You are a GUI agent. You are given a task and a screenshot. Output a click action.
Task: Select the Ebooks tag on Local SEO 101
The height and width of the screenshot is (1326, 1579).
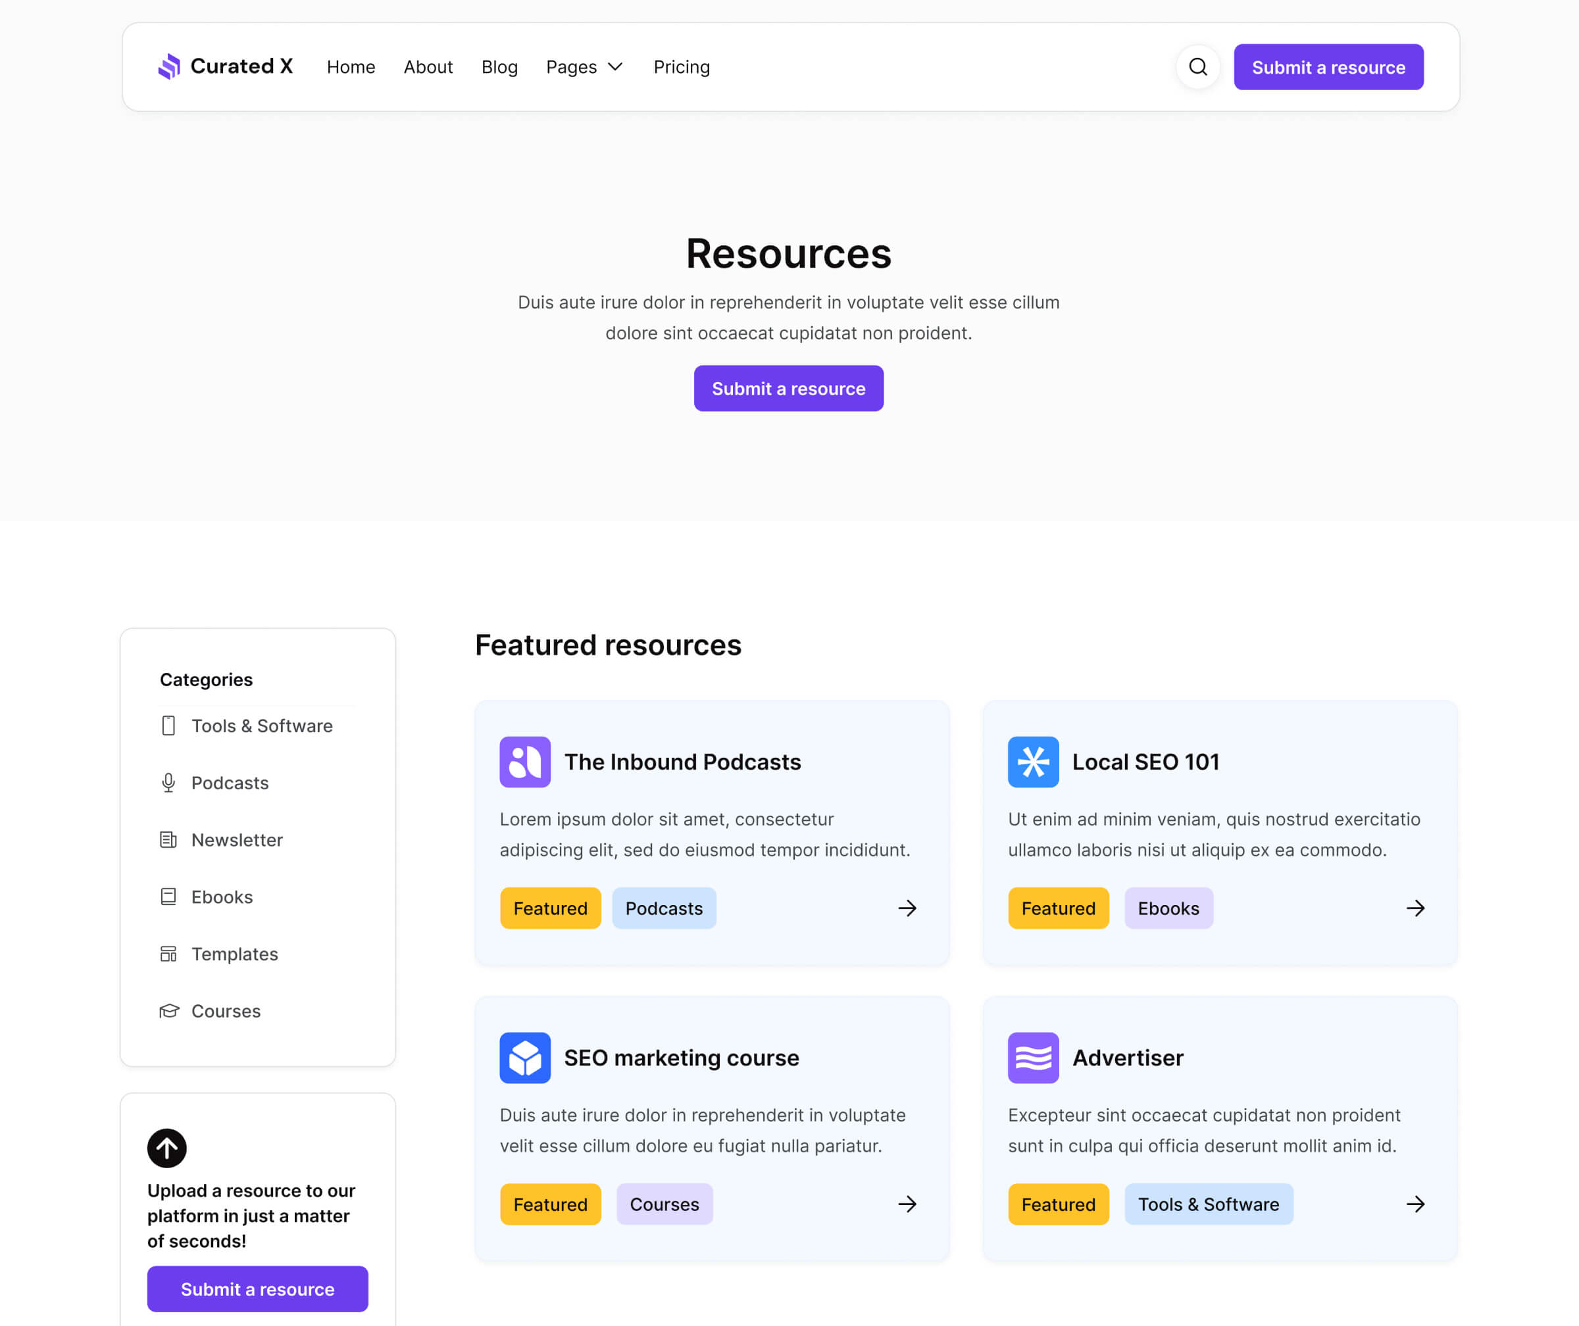1168,908
